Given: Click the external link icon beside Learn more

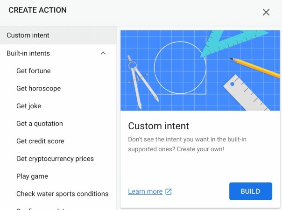Looking at the screenshot, I should click(x=169, y=191).
